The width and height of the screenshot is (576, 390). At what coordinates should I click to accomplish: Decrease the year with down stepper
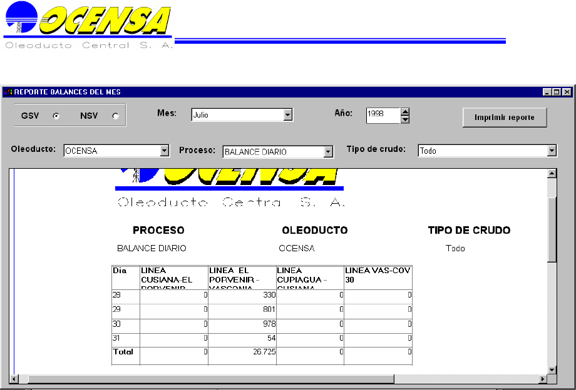[405, 119]
